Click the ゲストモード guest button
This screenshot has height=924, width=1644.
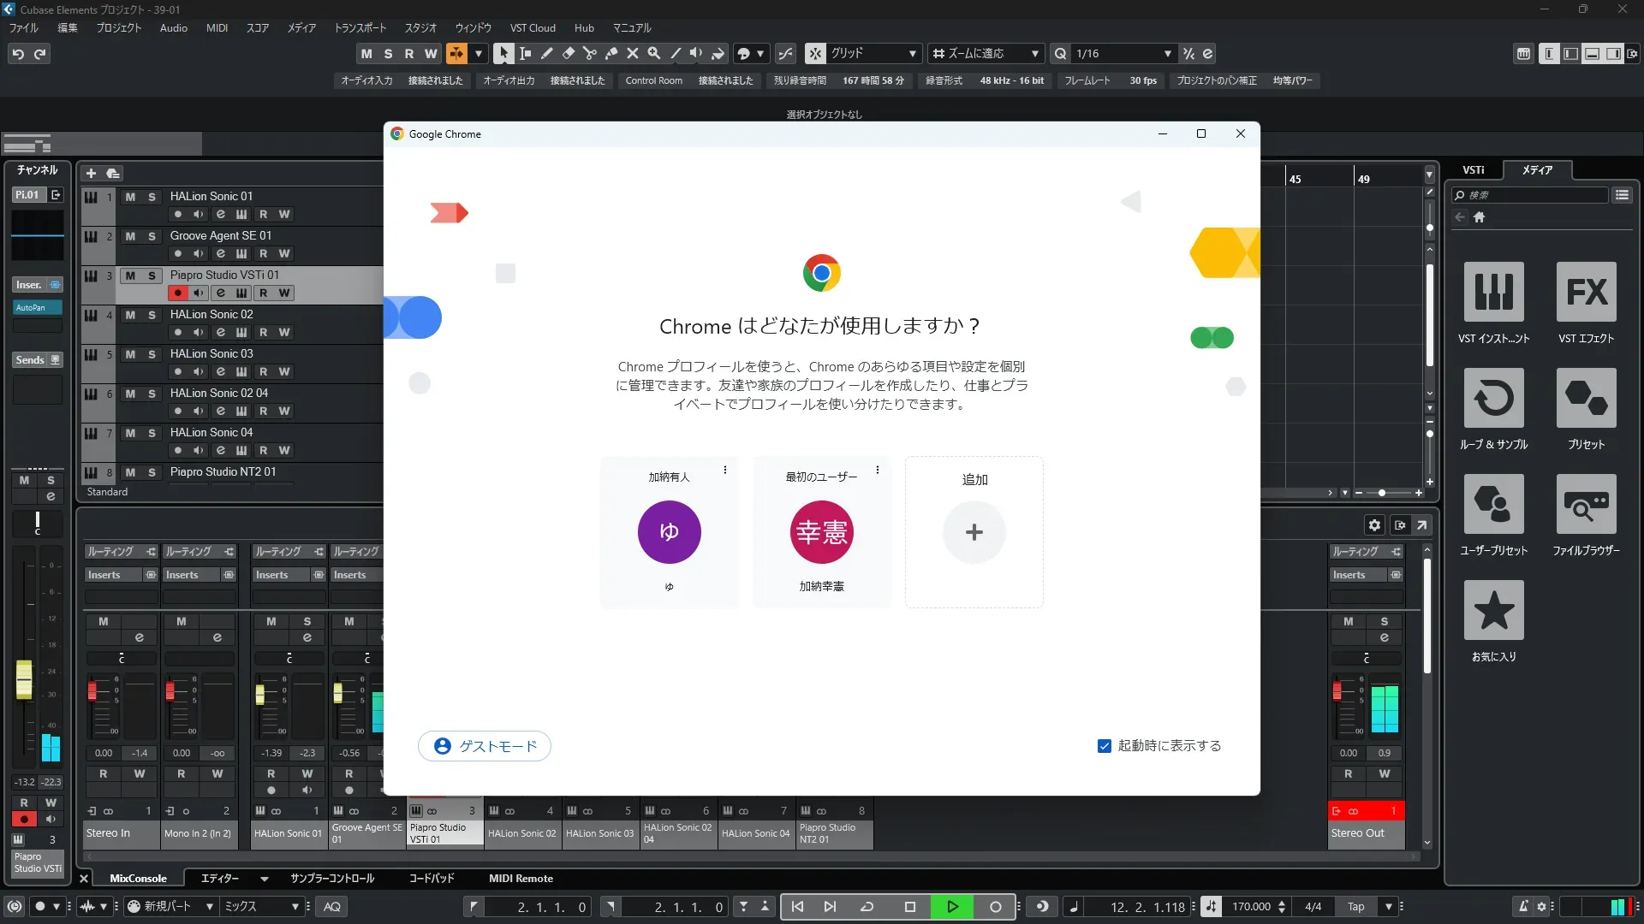tap(485, 746)
